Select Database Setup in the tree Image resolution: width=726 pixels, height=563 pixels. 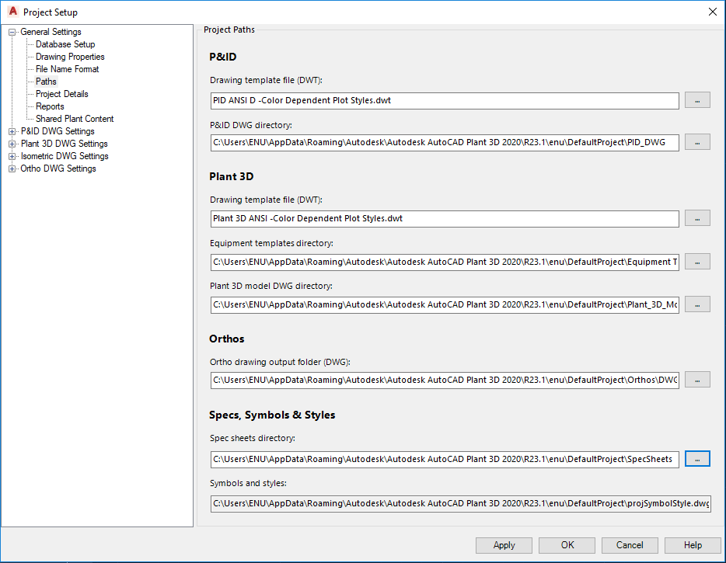[65, 44]
